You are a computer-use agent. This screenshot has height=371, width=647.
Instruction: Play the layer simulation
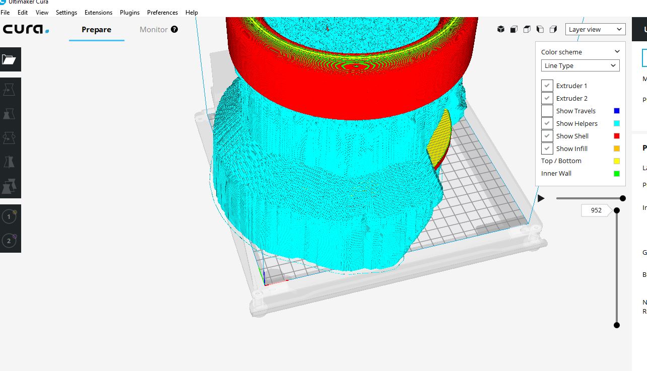coord(541,198)
